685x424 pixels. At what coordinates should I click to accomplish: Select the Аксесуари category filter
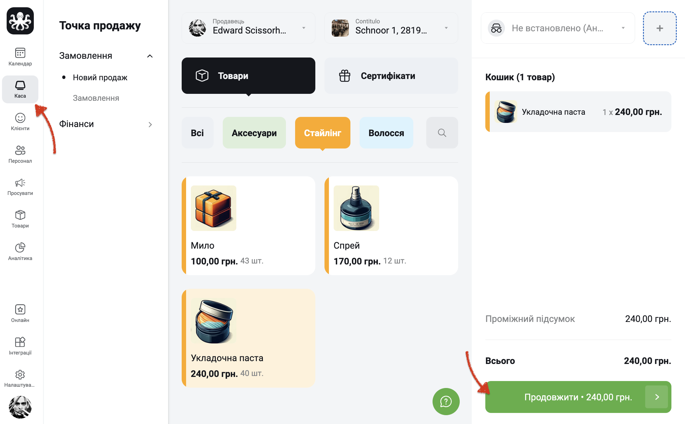point(254,133)
